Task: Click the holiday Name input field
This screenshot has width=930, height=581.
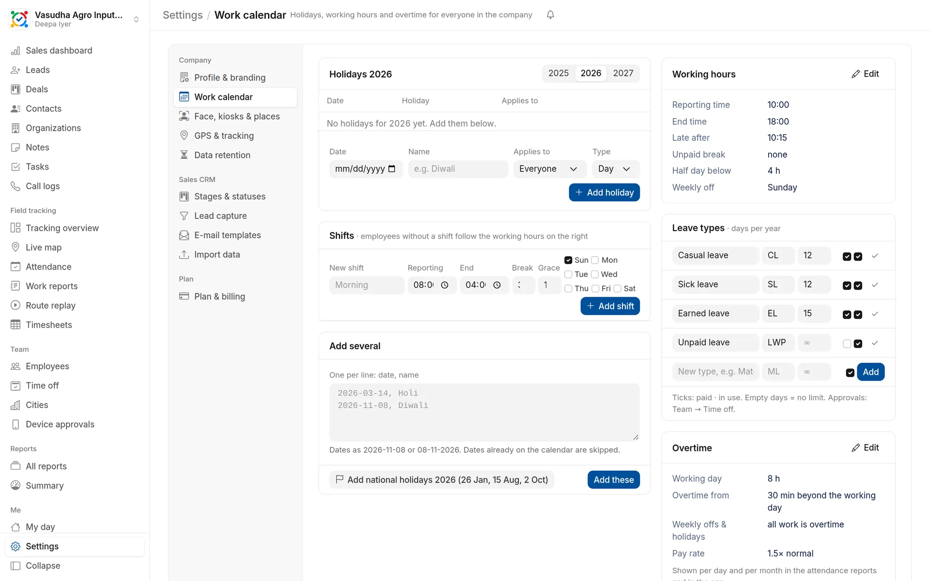Action: coord(458,169)
